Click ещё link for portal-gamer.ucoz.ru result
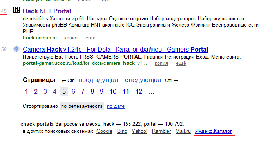This screenshot has height=152, width=277. [x=181, y=63]
